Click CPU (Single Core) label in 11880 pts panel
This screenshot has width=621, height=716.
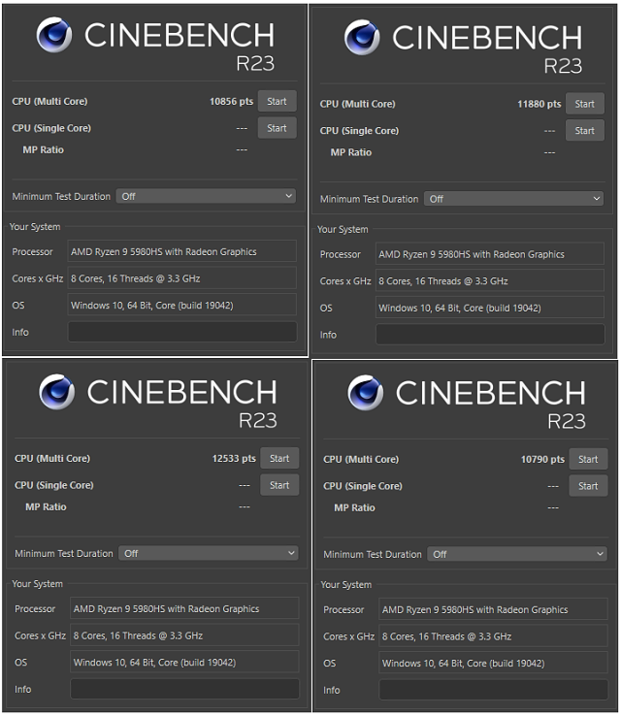[x=359, y=131]
